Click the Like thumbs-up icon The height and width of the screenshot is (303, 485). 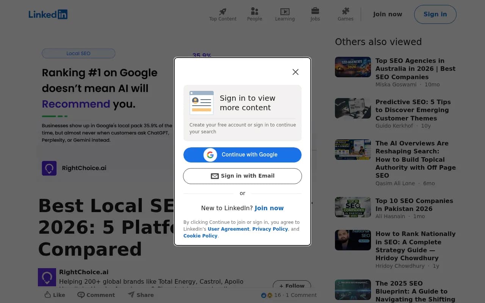[x=48, y=295]
